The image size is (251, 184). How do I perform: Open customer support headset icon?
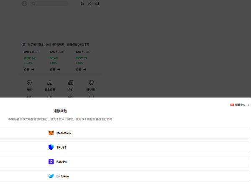(x=97, y=3)
